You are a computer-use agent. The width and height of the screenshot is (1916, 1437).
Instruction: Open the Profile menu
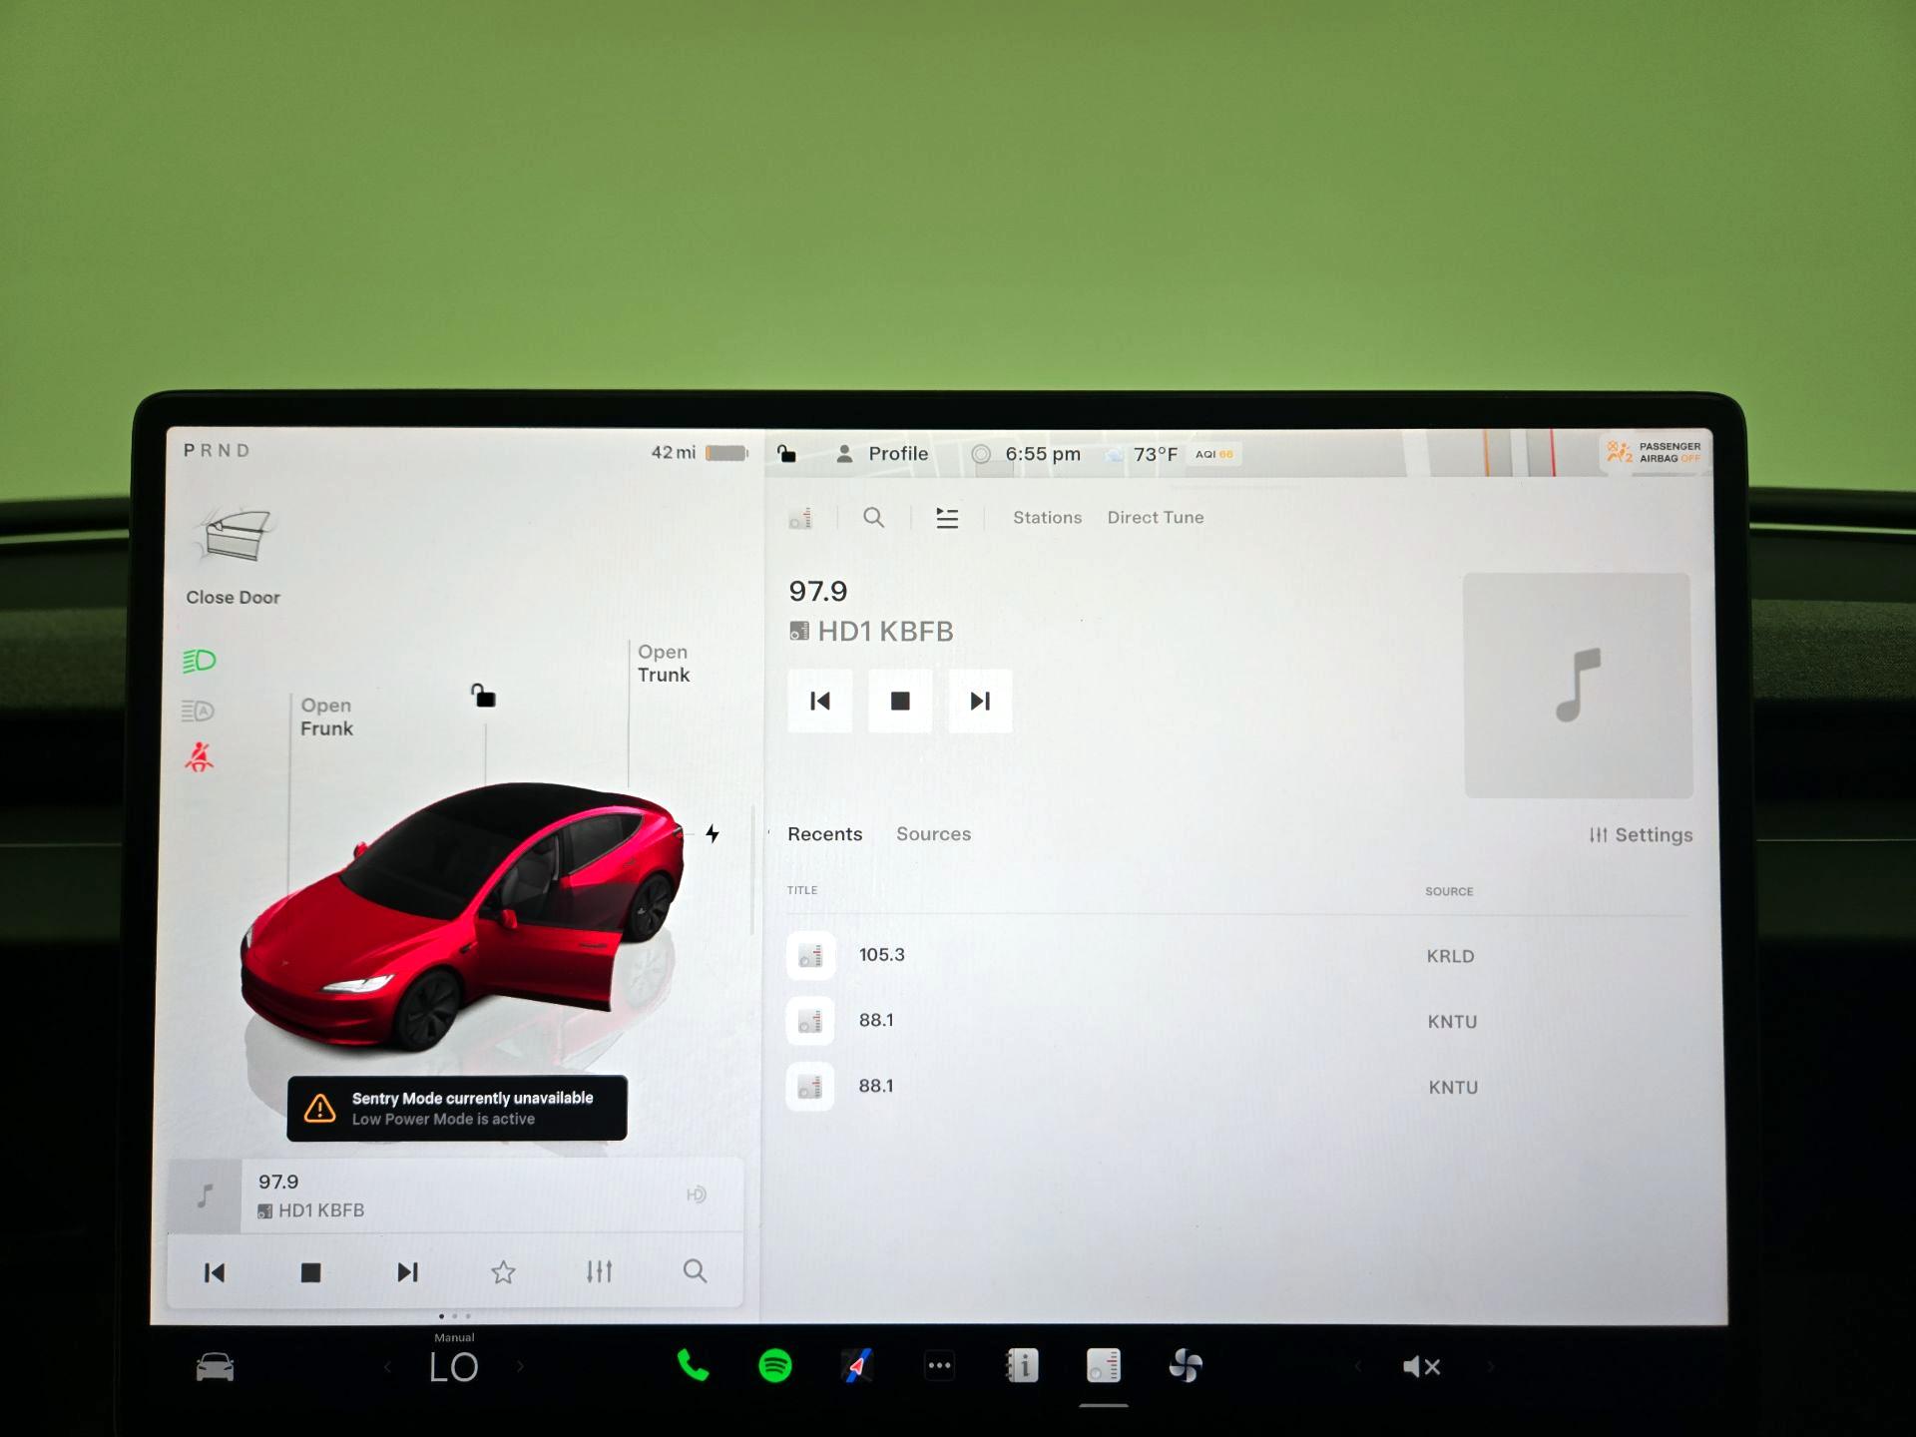click(x=882, y=454)
